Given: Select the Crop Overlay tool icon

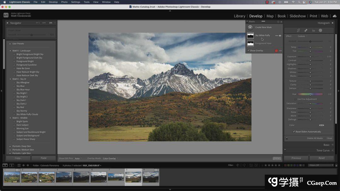Looking at the screenshot, I should [298, 31].
